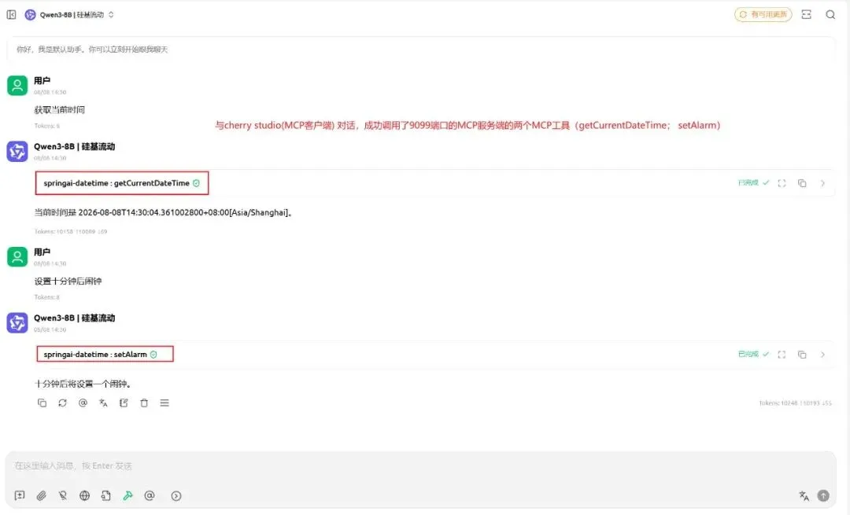This screenshot has height=515, width=850.
Task: Click the Qwen avatar above getCurrentDateTime
Action: pos(17,151)
